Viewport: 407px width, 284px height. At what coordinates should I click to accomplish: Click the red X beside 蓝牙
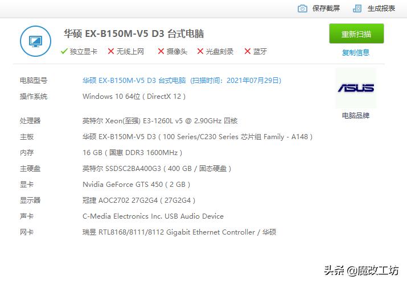248,51
